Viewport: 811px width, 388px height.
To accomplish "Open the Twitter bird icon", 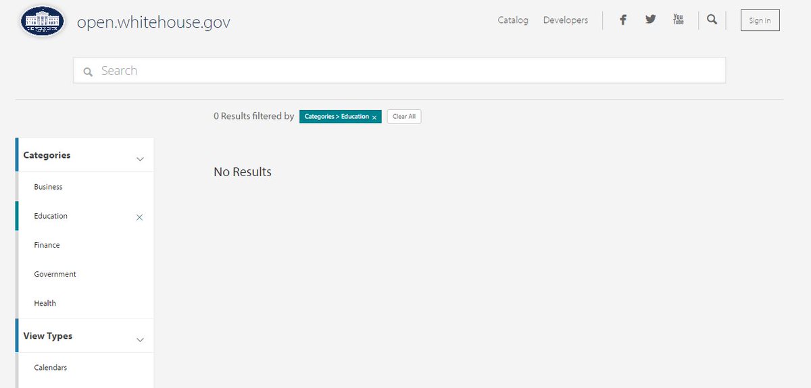I will pos(650,20).
